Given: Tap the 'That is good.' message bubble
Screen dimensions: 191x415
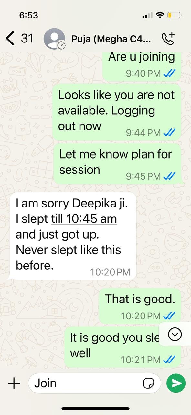Looking at the screenshot, I should (x=140, y=306).
